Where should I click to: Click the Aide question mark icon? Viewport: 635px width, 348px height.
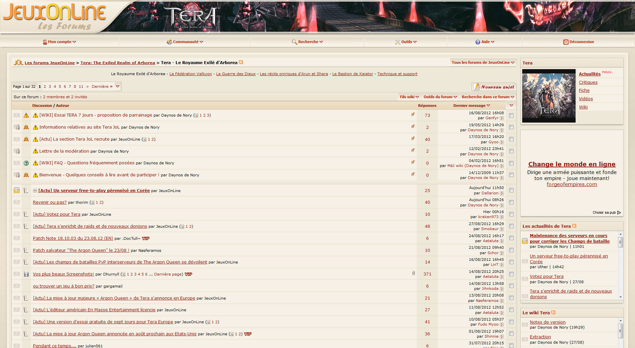tap(478, 42)
